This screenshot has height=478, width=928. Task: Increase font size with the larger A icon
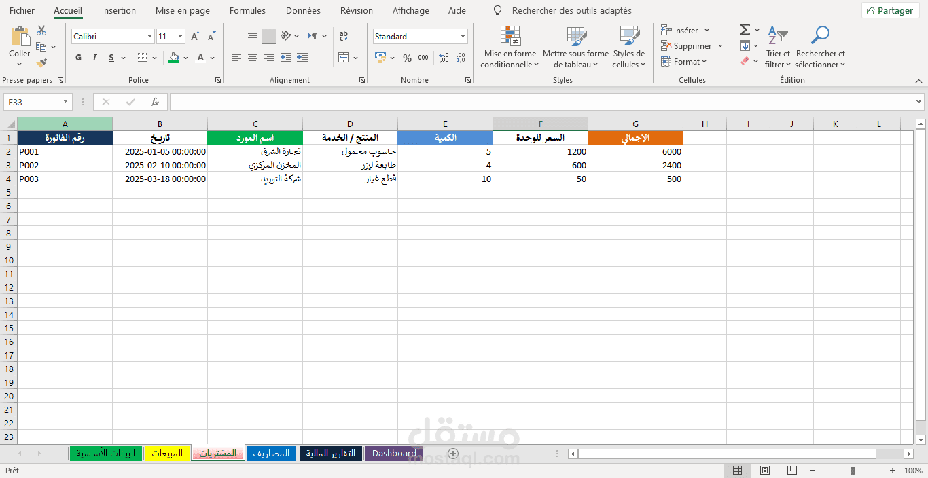(195, 37)
